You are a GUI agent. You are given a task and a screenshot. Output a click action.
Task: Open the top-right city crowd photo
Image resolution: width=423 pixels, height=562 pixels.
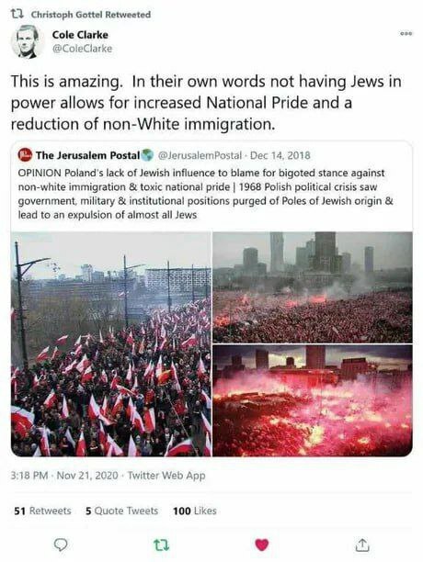point(313,287)
